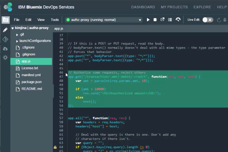Click the 'Live Edit:' label

tap(194, 20)
